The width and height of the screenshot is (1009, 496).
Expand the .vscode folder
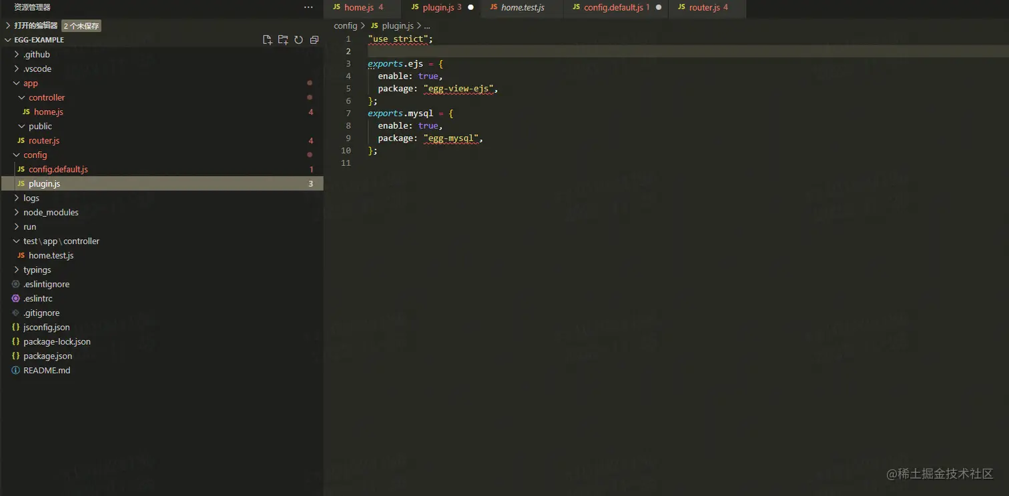(17, 69)
